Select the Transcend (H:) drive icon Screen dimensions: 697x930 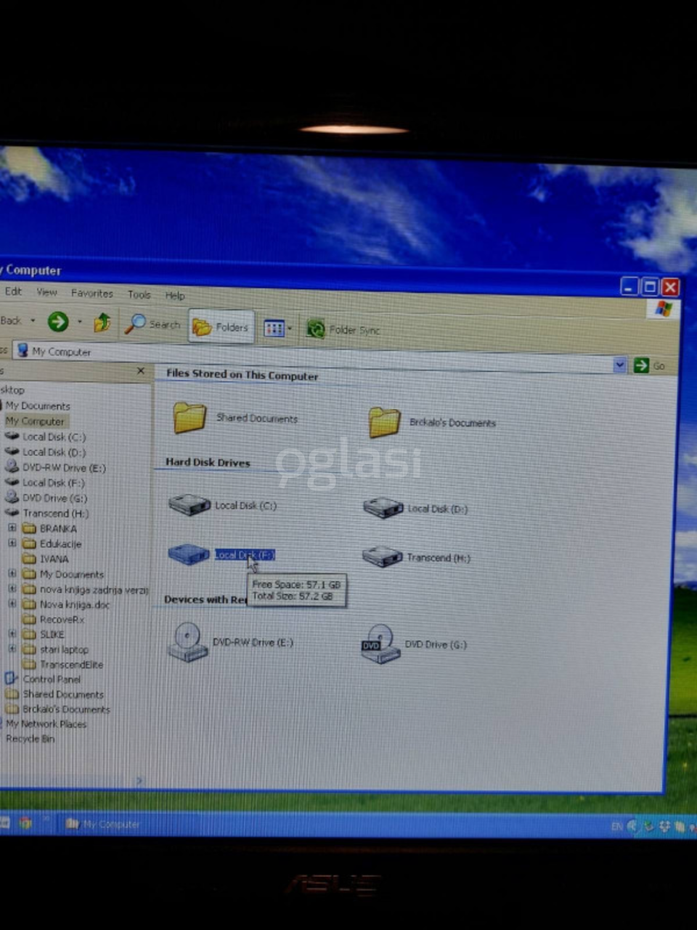coord(382,557)
